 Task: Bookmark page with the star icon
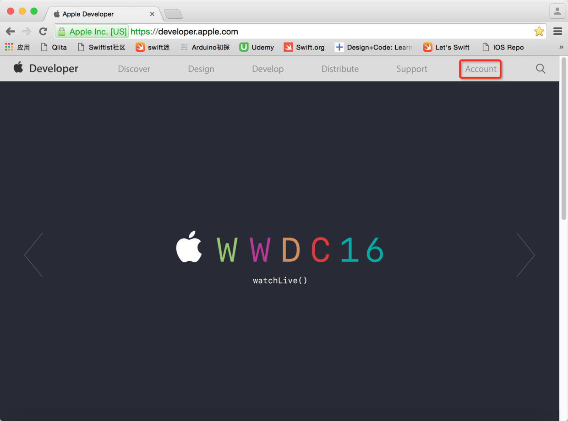coord(539,32)
